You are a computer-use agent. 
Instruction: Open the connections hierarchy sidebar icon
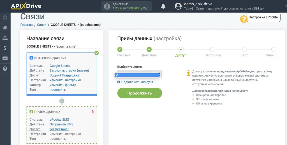point(5,38)
